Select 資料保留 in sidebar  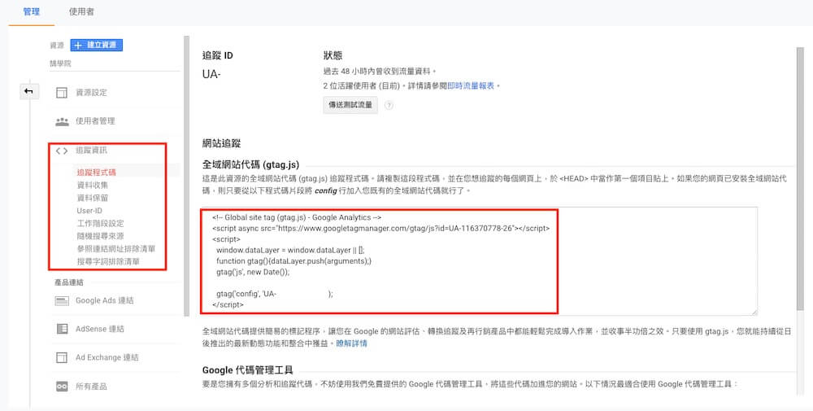point(93,198)
